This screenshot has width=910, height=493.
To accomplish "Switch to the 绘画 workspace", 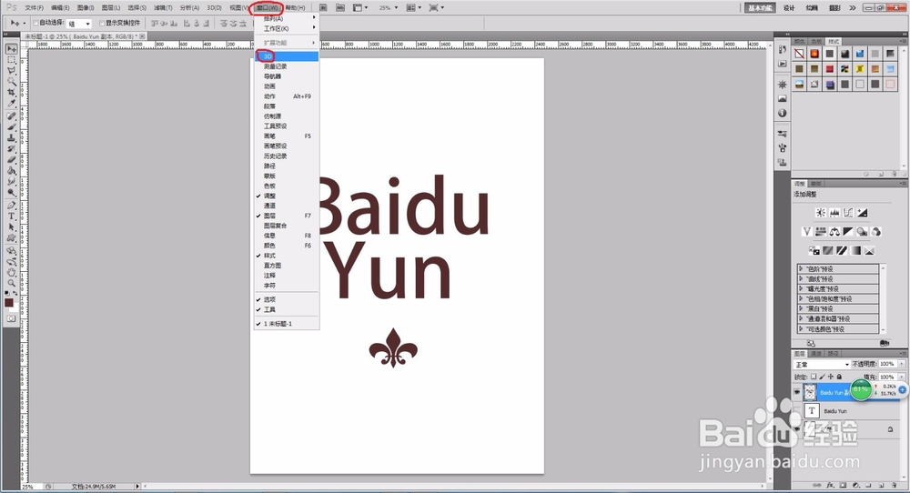I will (812, 7).
